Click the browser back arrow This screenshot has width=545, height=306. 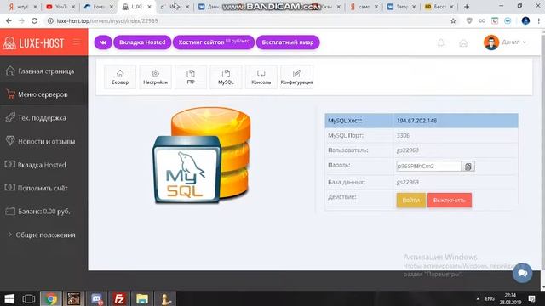tap(9, 20)
